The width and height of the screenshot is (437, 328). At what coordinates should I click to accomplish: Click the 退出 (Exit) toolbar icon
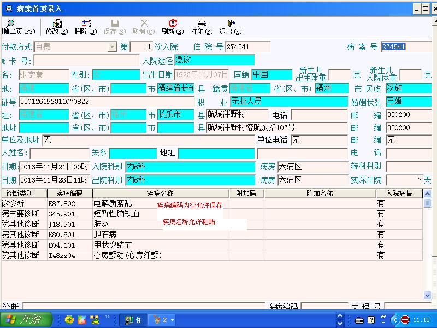(x=231, y=27)
